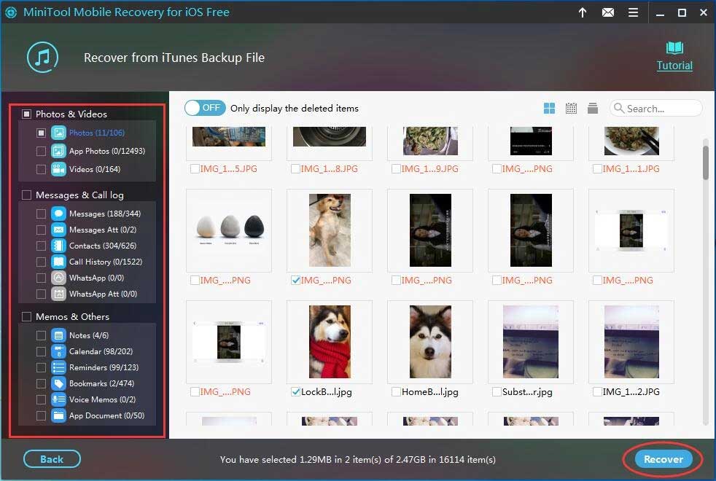
Task: Select the Photos (11/106) icon
Action: [58, 133]
